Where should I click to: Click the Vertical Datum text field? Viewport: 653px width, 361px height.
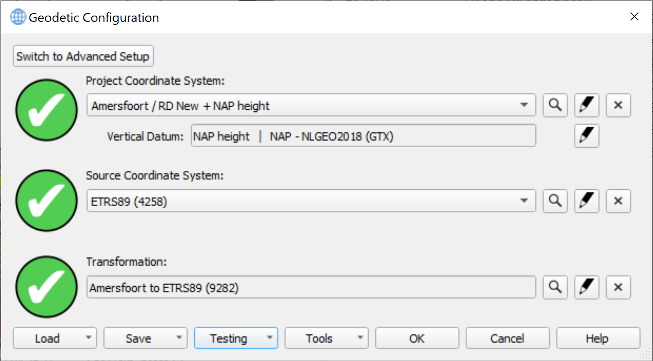tap(363, 136)
